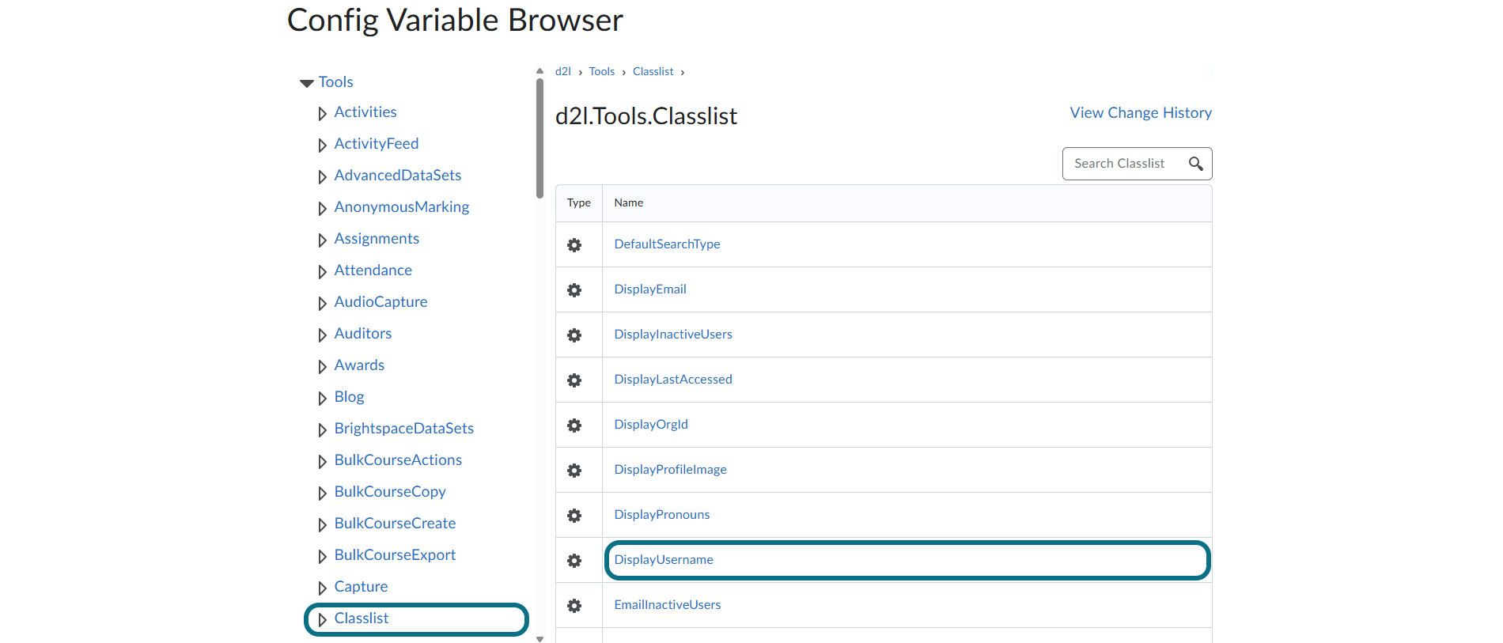Screen dimensions: 1503x643
Task: Open the DisplayUsername variable
Action: point(664,560)
